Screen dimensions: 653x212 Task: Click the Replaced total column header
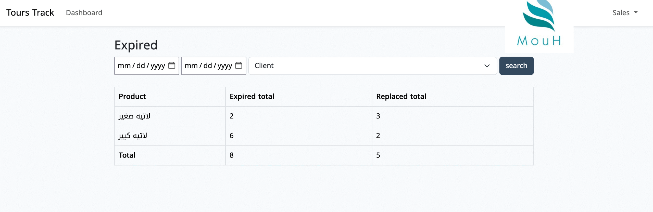401,96
